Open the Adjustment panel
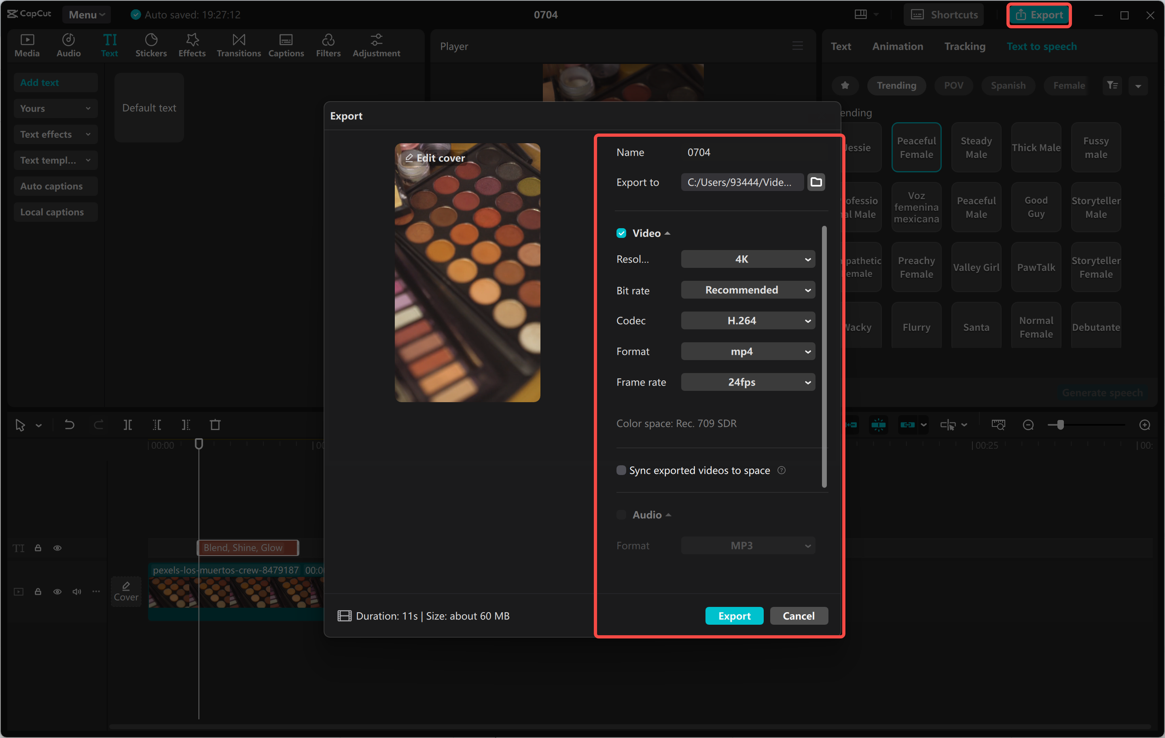 pos(376,45)
